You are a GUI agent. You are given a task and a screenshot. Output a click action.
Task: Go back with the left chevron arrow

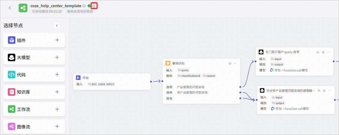(x=10, y=8)
